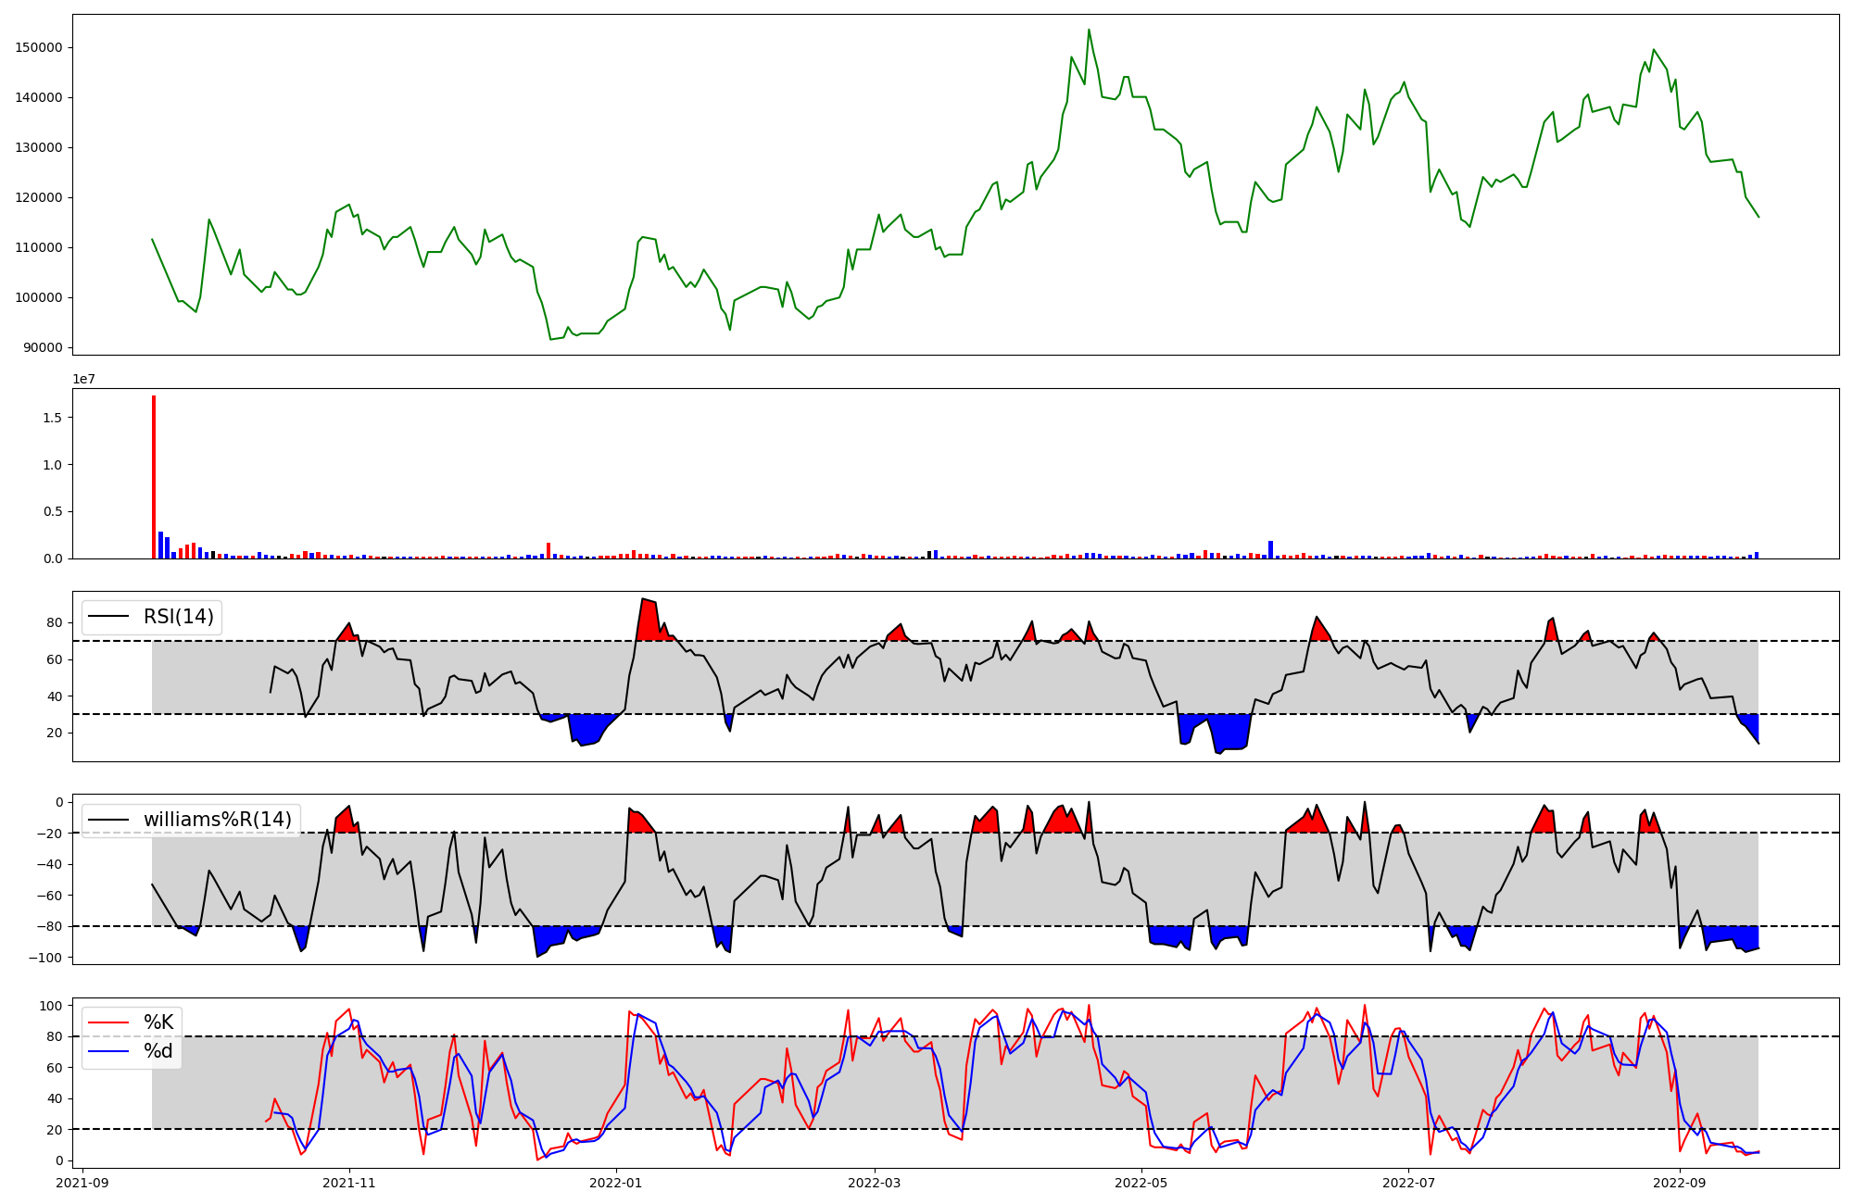Click the 2021-11 date tick label

pyautogui.click(x=349, y=1183)
